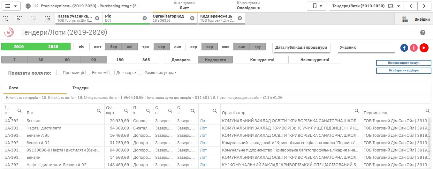The width and height of the screenshot is (433, 169).
Task: Select the Оповідання tab
Action: click(248, 8)
